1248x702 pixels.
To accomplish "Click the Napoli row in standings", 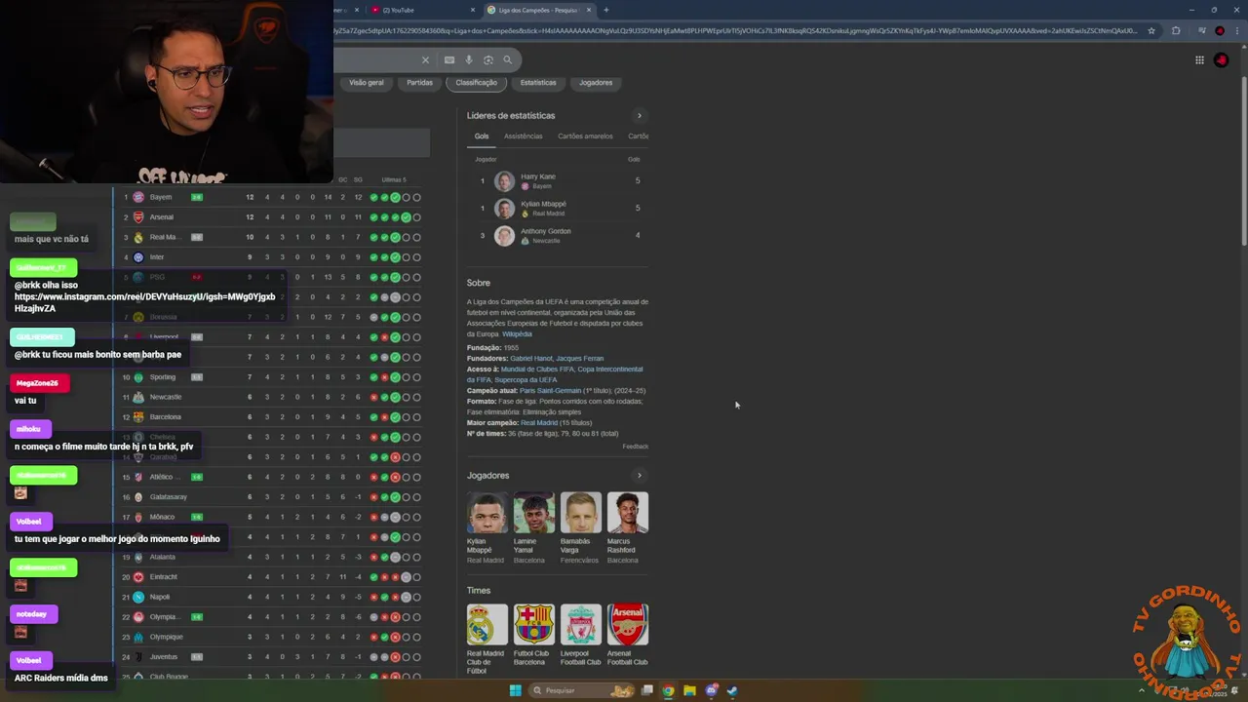I will [x=271, y=597].
